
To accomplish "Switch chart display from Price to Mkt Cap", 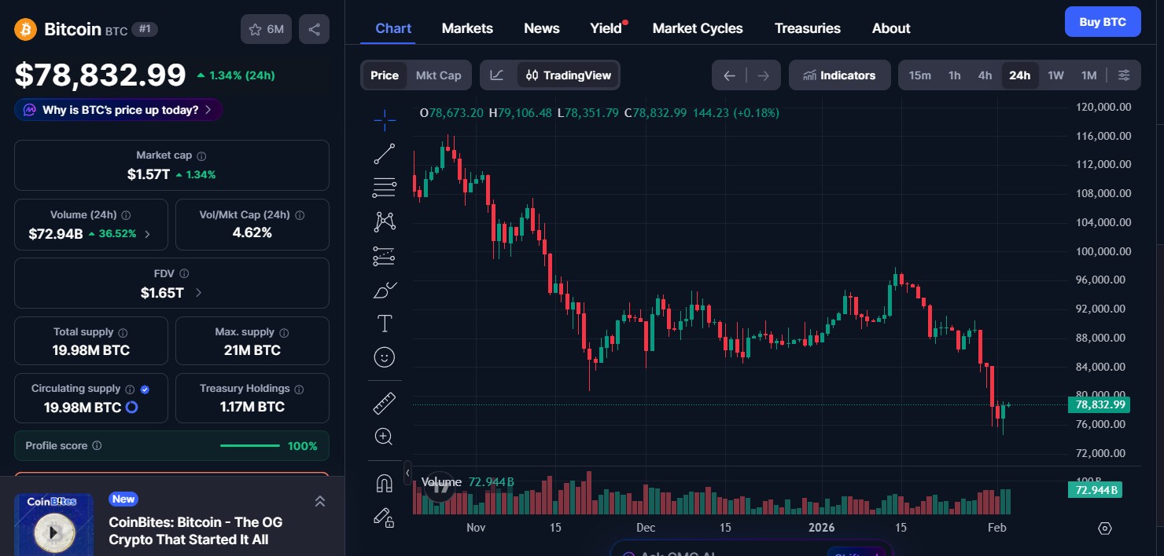I will coord(438,75).
